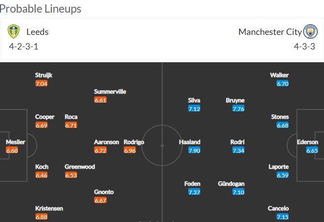
Task: Click the Leeds 4-2-3-1 formation text
Action: [x=24, y=47]
